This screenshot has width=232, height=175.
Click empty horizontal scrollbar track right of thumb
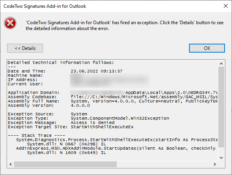[164, 164]
